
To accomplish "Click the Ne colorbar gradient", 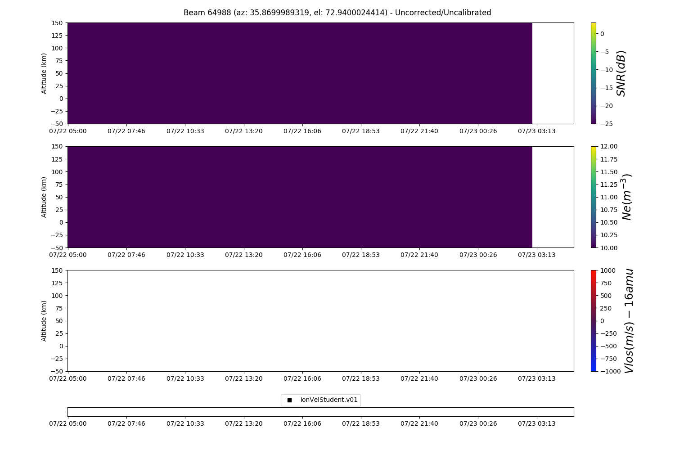I will point(593,197).
